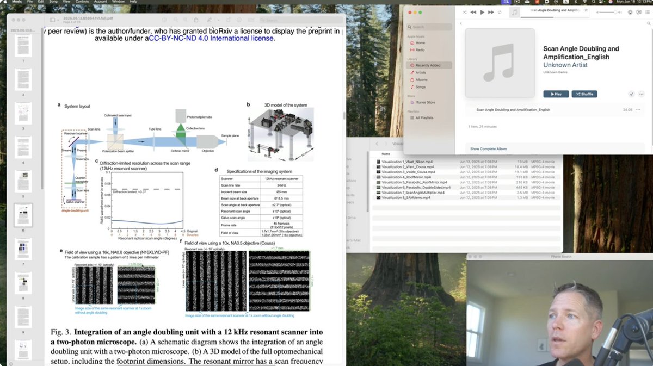The image size is (653, 366).
Task: Open the album's more options ellipsis
Action: pos(641,94)
